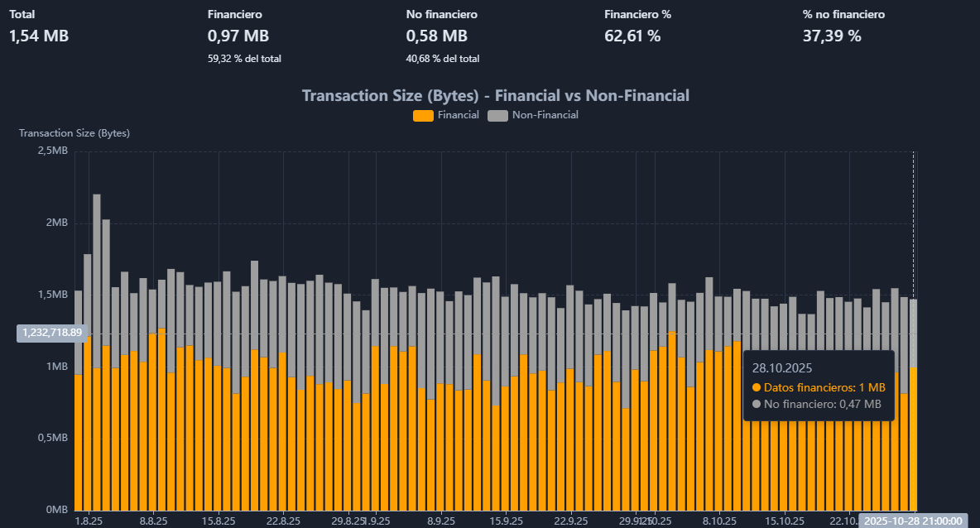Toggle the Financial series legend label
Viewport: 980px width, 528px height.
coord(458,115)
